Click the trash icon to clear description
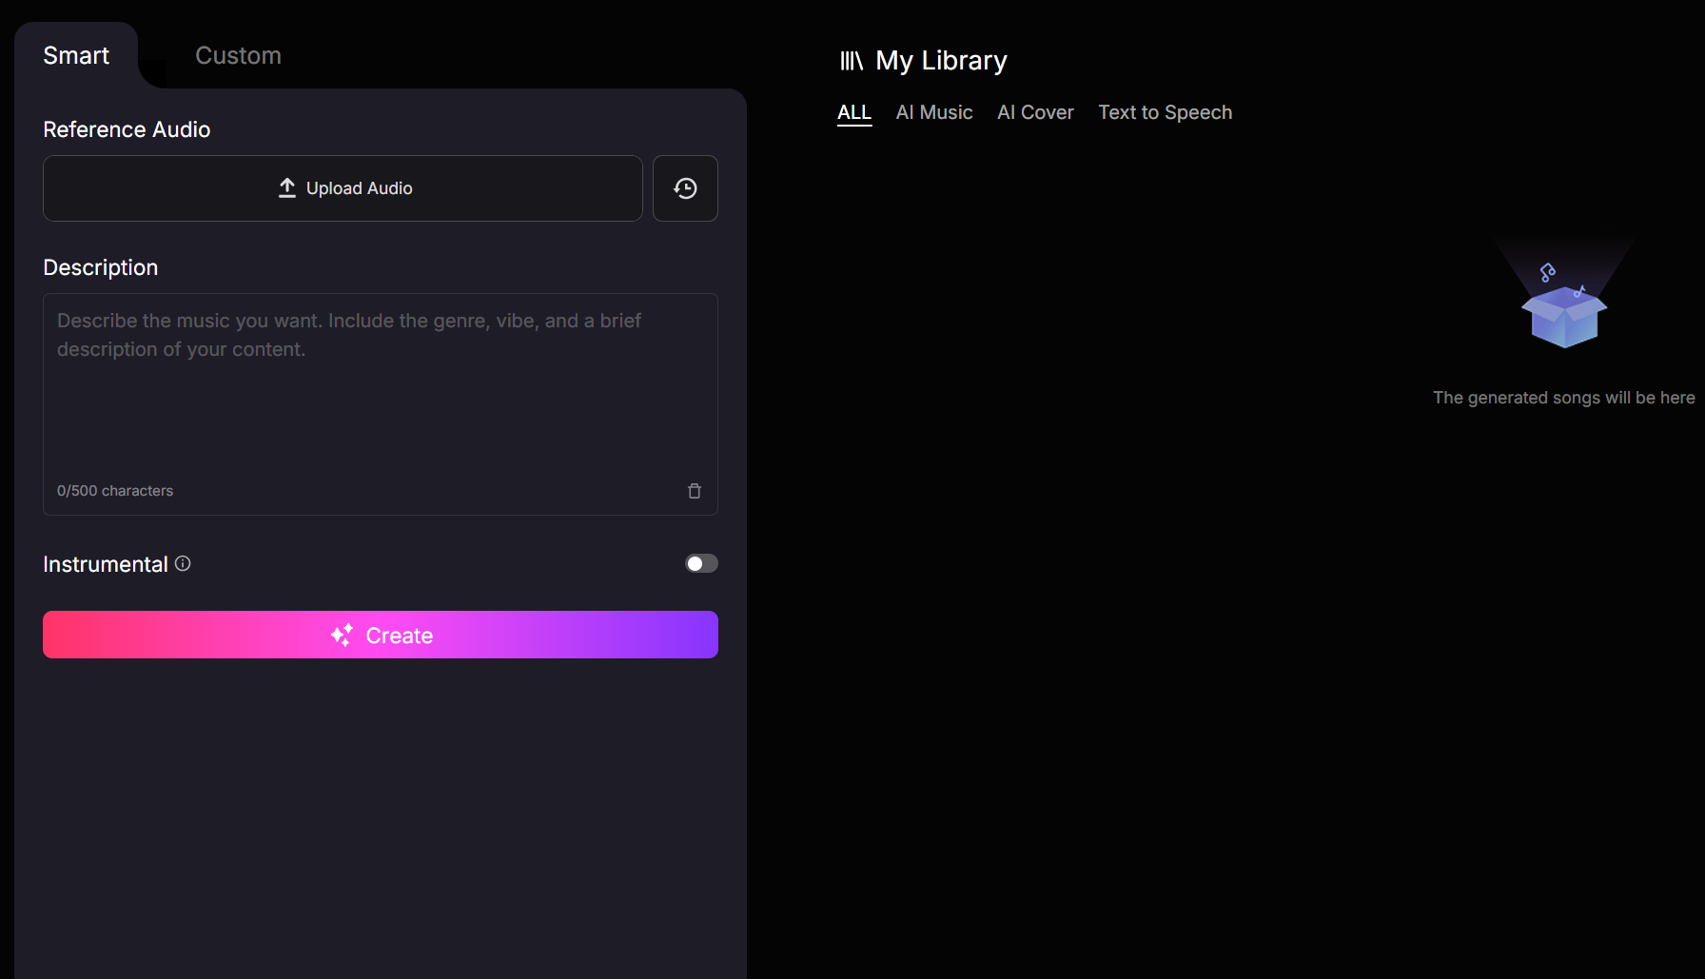 (x=695, y=491)
